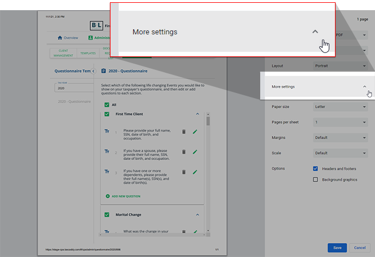The width and height of the screenshot is (375, 257).
Task: Click the Save button
Action: [x=337, y=247]
